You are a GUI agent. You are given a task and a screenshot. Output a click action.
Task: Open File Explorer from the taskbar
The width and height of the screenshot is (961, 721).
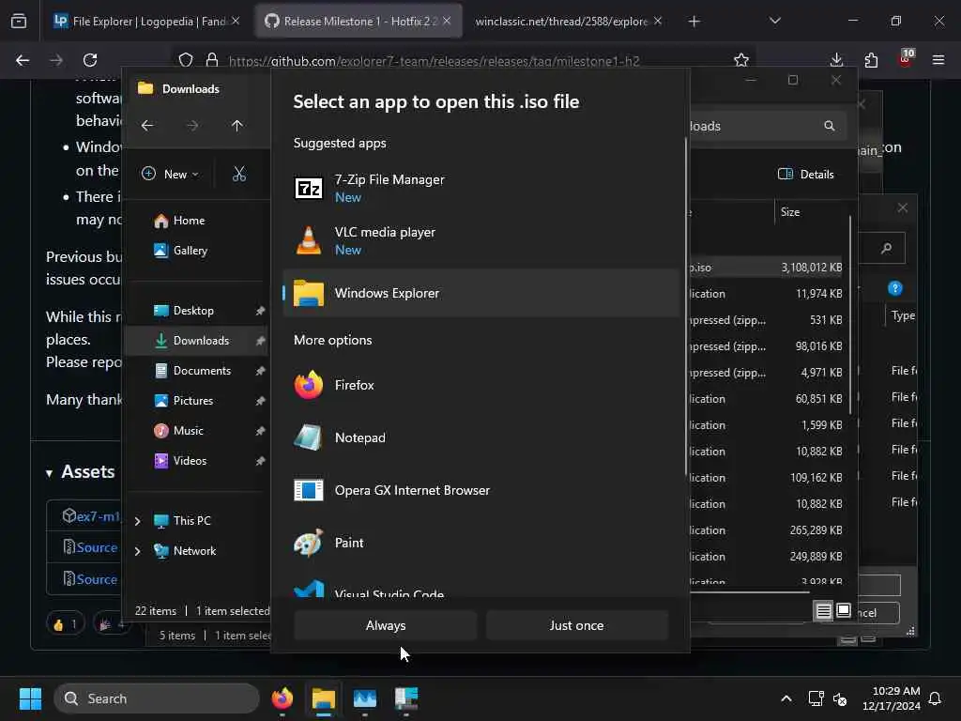pyautogui.click(x=324, y=698)
